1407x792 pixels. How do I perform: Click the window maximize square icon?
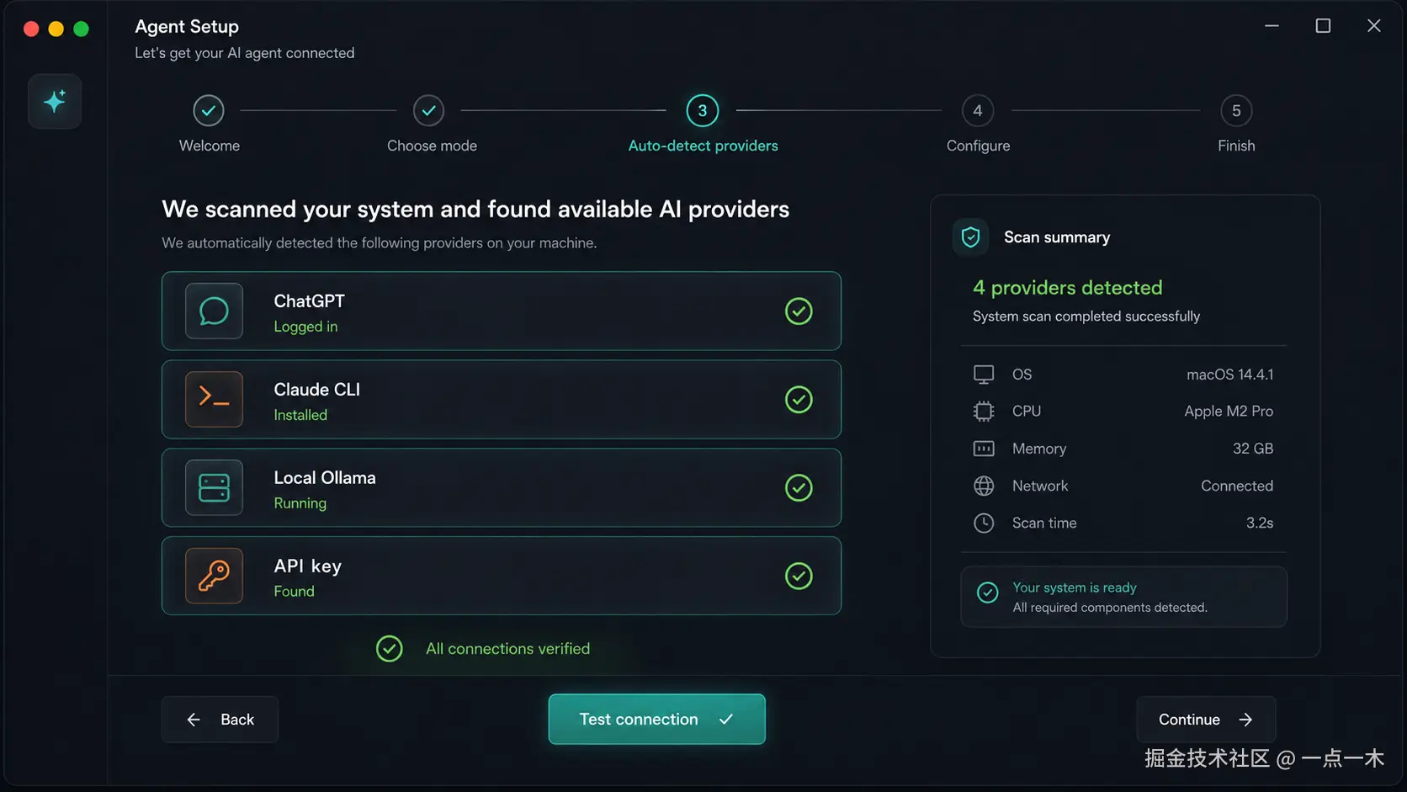[1323, 26]
